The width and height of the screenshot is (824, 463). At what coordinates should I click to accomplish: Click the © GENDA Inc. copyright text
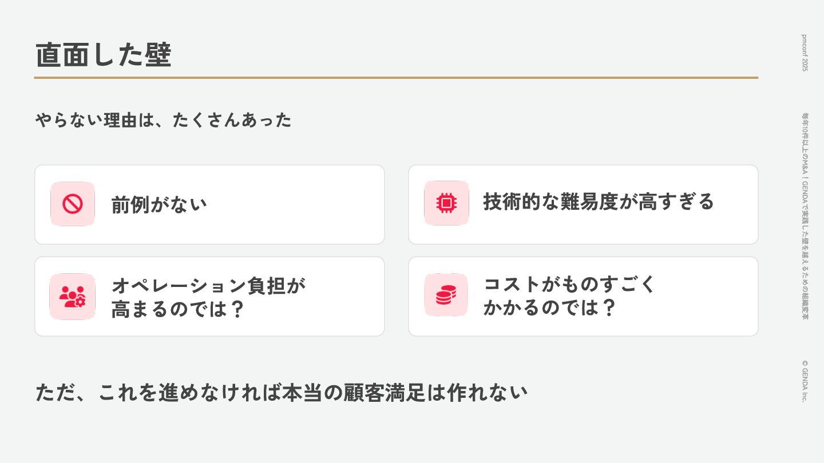[x=804, y=381]
